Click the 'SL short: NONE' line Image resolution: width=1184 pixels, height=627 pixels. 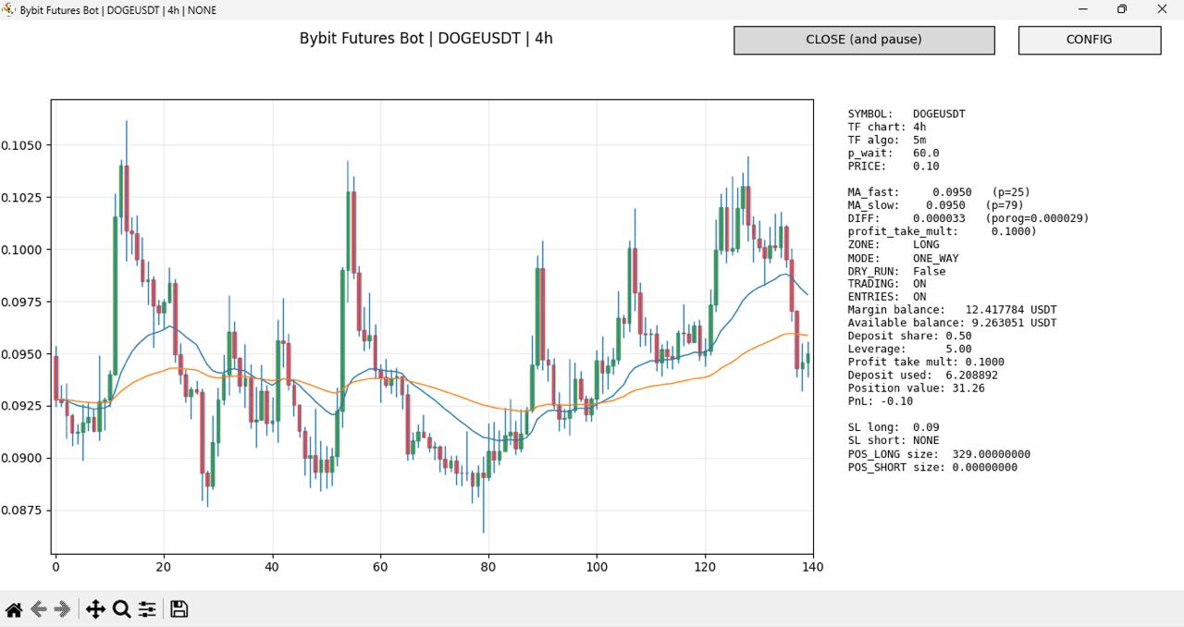tap(894, 440)
